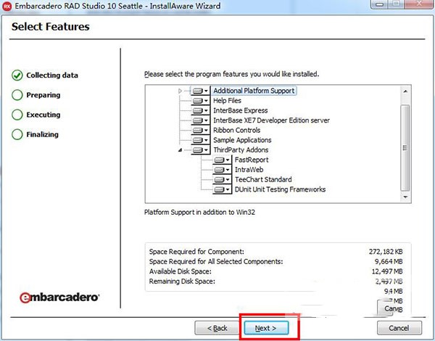Go back with the Back button
435x341 pixels.
click(x=216, y=328)
